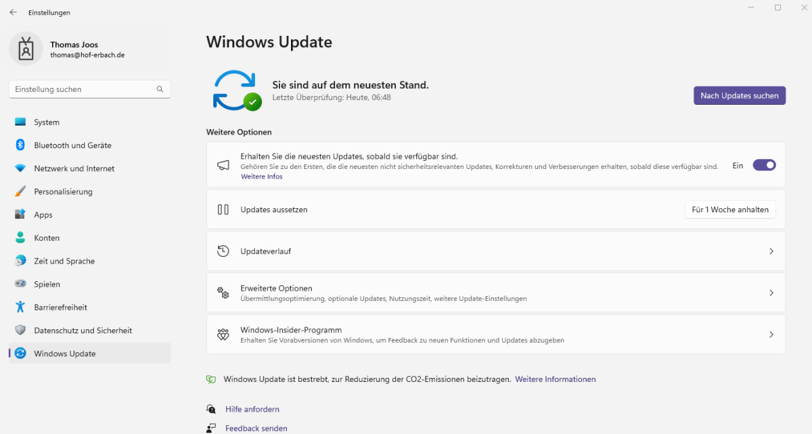Click the name Thomas Joos
Image resolution: width=812 pixels, height=434 pixels.
tap(74, 45)
